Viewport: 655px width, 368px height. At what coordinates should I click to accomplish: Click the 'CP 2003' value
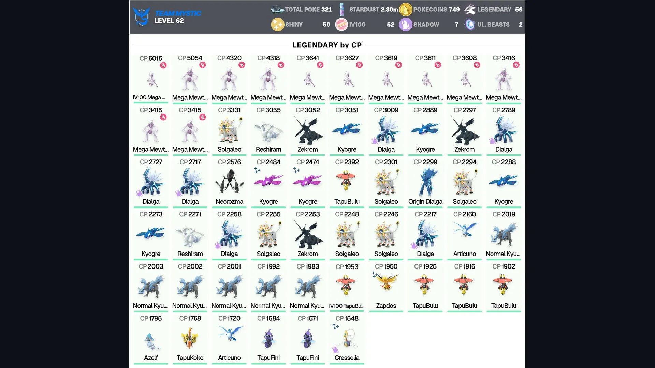click(151, 266)
